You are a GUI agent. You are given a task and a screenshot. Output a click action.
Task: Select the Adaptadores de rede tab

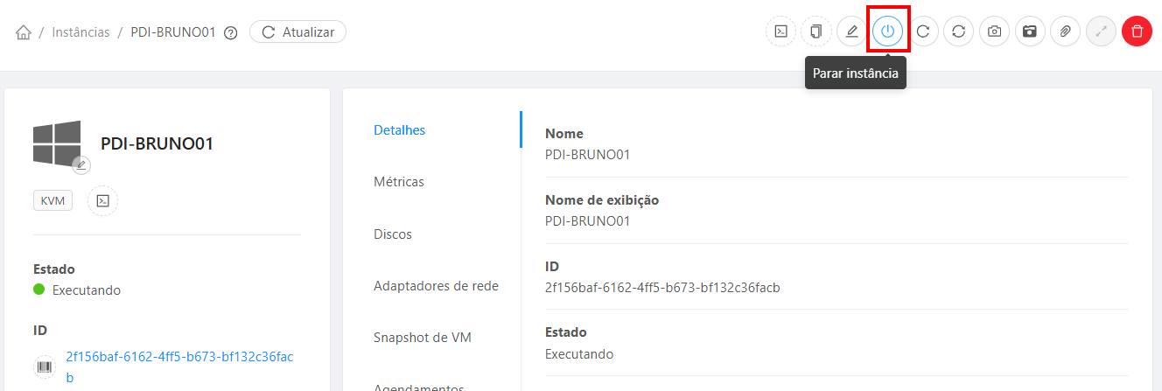[x=436, y=286]
